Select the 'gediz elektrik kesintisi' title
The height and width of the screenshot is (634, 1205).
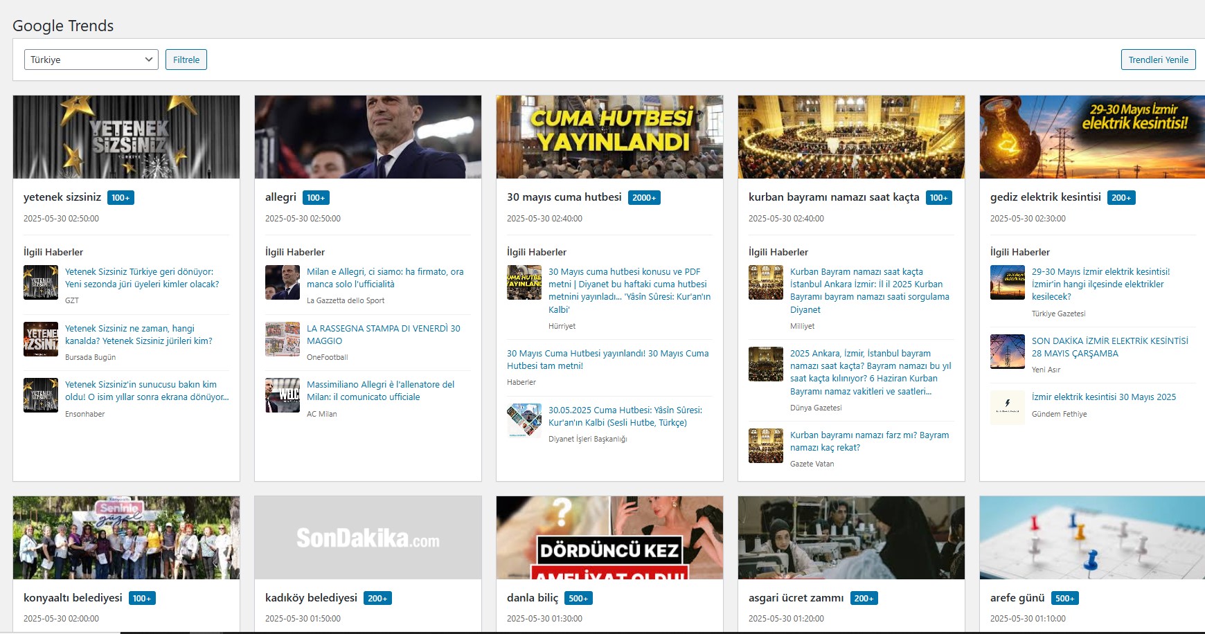(x=1046, y=197)
